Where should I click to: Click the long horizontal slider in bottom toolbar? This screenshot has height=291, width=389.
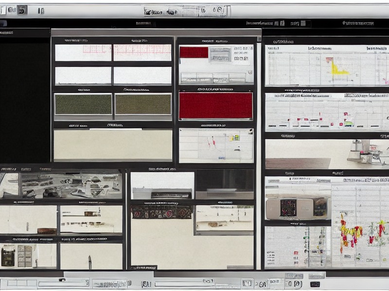(184, 284)
